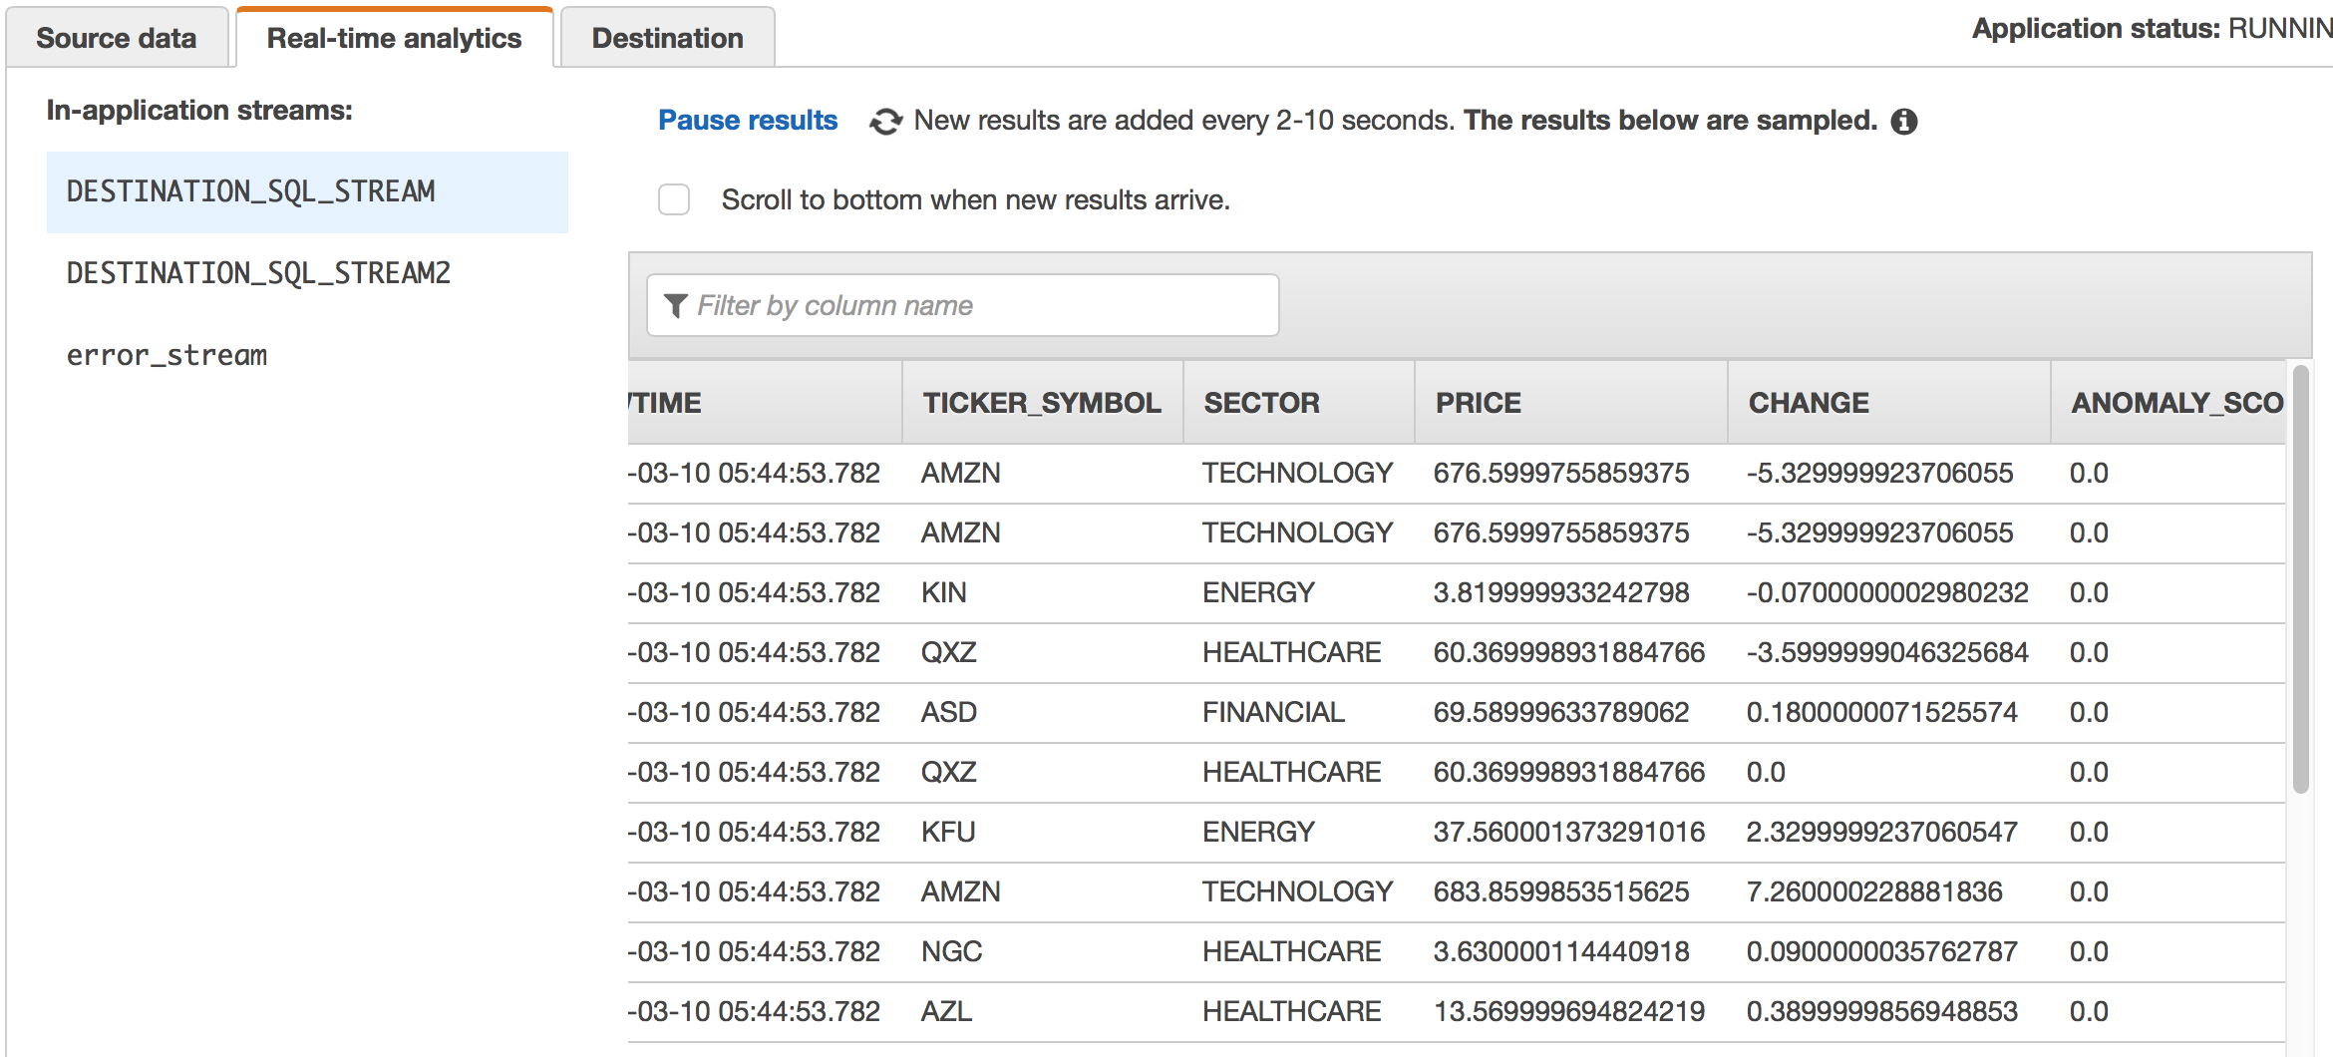Click the FINANCIAL sector cell for ASD
The height and width of the screenshot is (1057, 2333).
click(x=1273, y=712)
